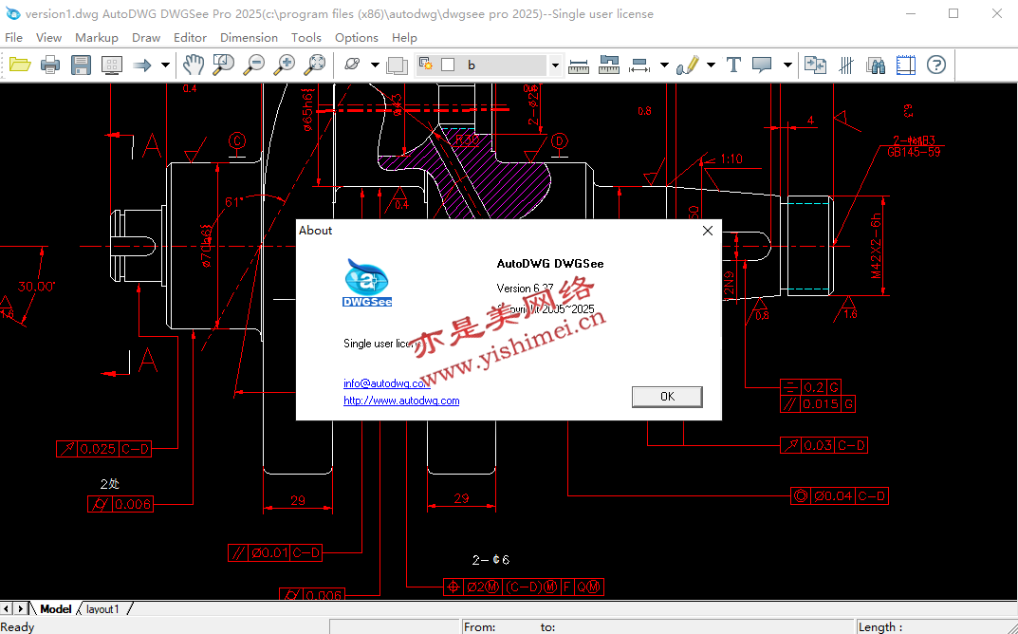Close the About dialog with X
Screen dimensions: 1018x634
(708, 231)
